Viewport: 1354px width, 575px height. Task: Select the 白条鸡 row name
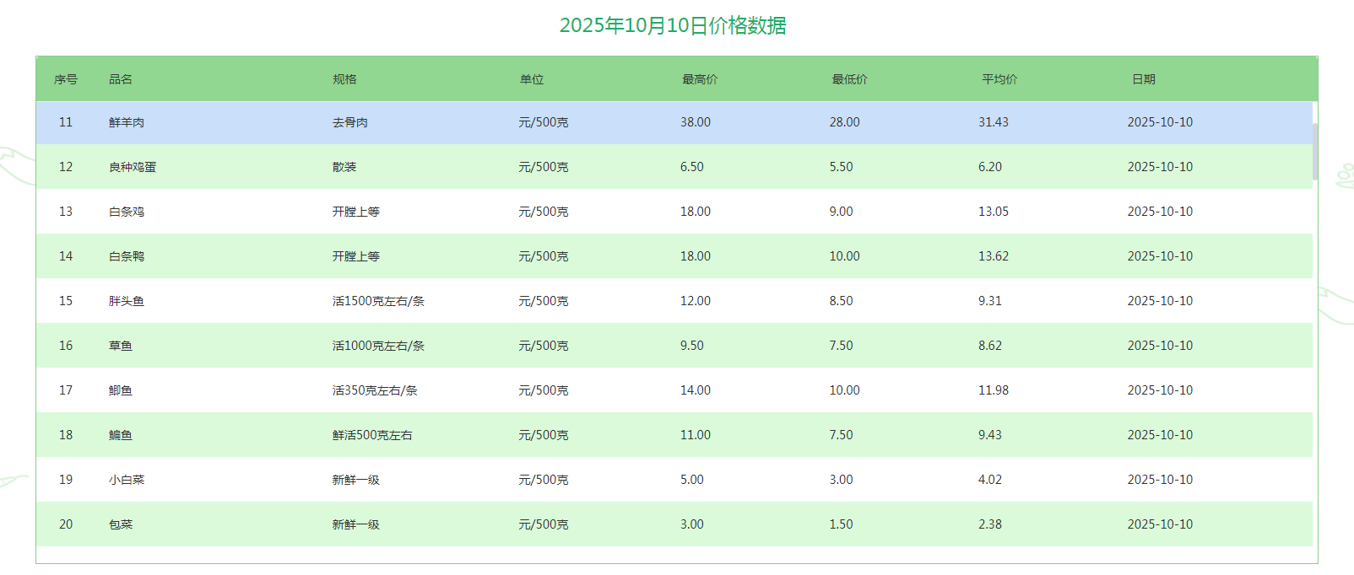click(x=127, y=212)
